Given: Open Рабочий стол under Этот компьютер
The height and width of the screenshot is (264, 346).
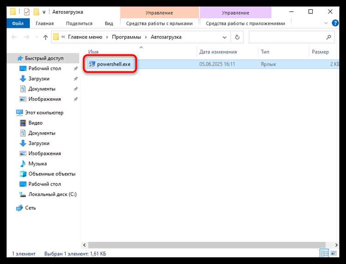Looking at the screenshot, I should coord(45,184).
